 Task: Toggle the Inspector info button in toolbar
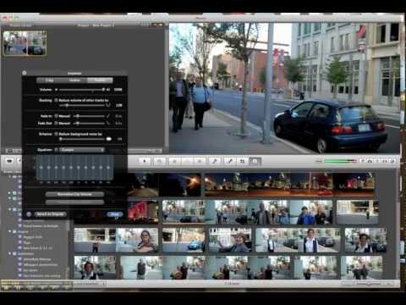tap(255, 161)
